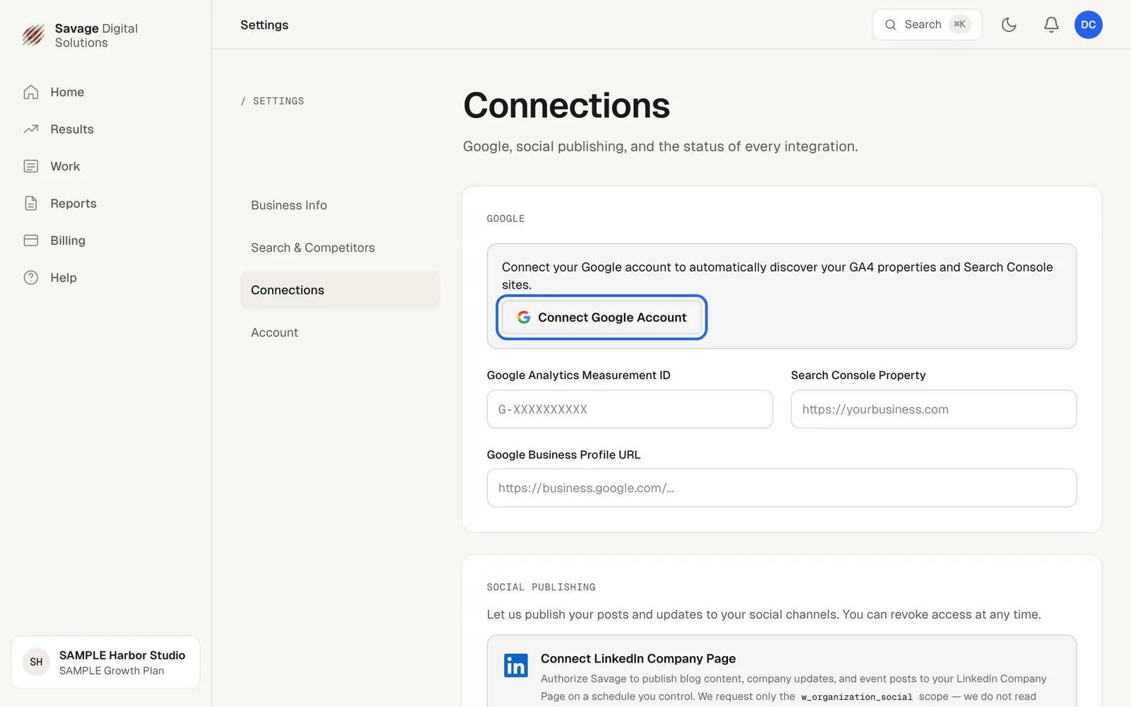This screenshot has width=1131, height=707.
Task: Click the Reports document icon
Action: [x=31, y=204]
